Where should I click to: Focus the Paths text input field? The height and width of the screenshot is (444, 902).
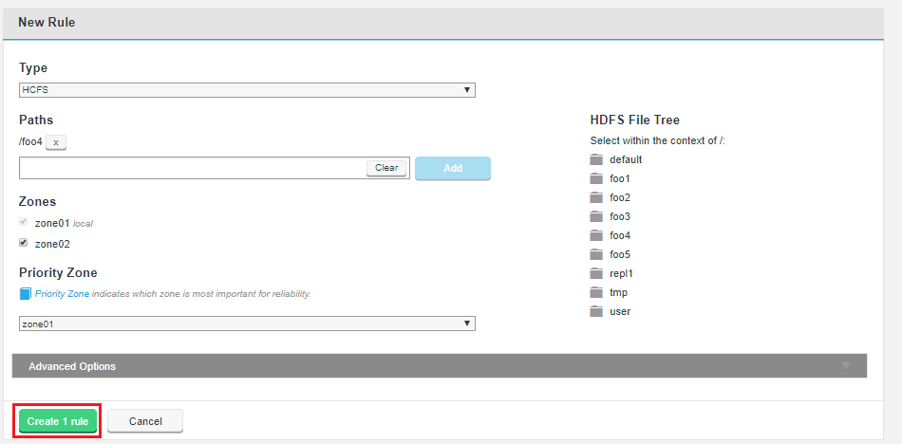click(x=192, y=168)
